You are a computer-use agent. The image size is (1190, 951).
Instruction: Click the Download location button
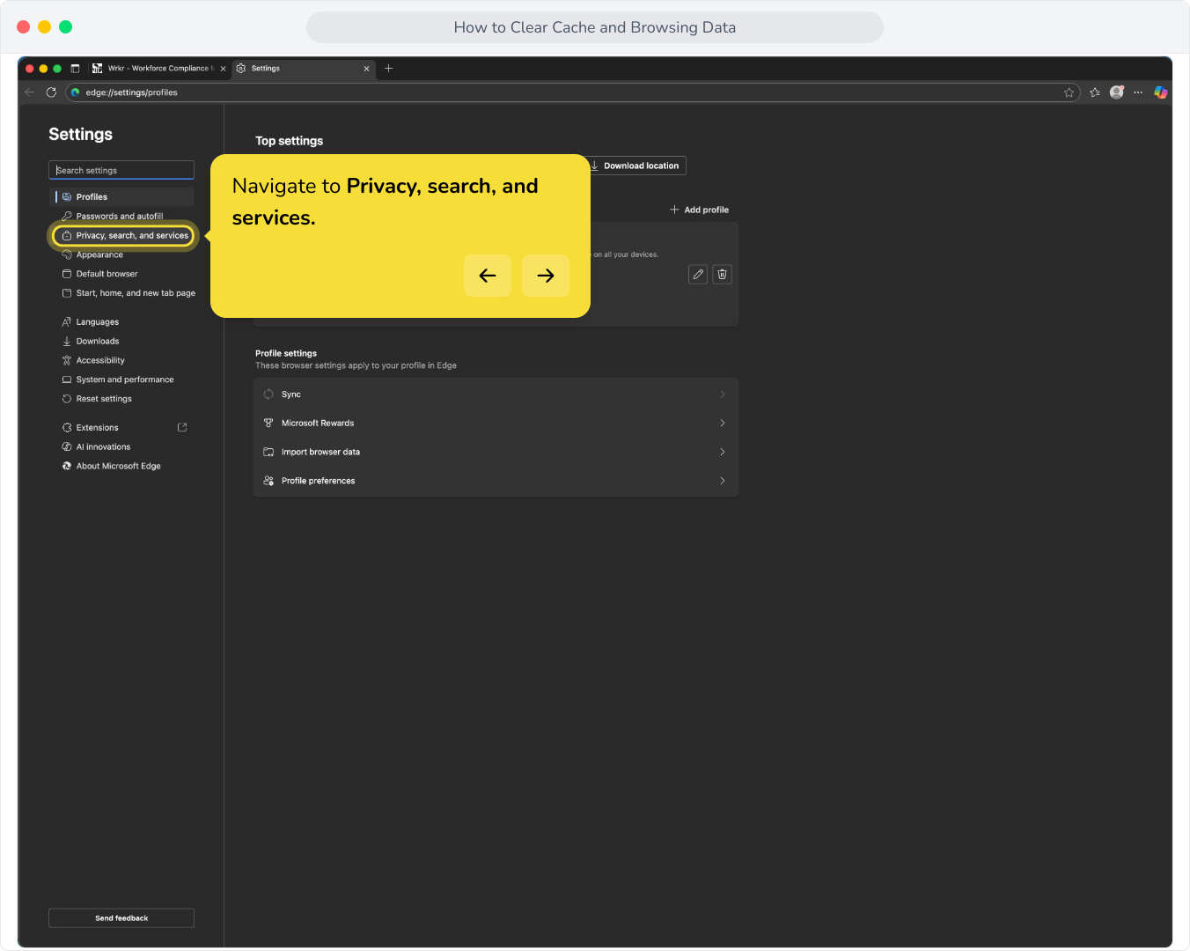635,166
